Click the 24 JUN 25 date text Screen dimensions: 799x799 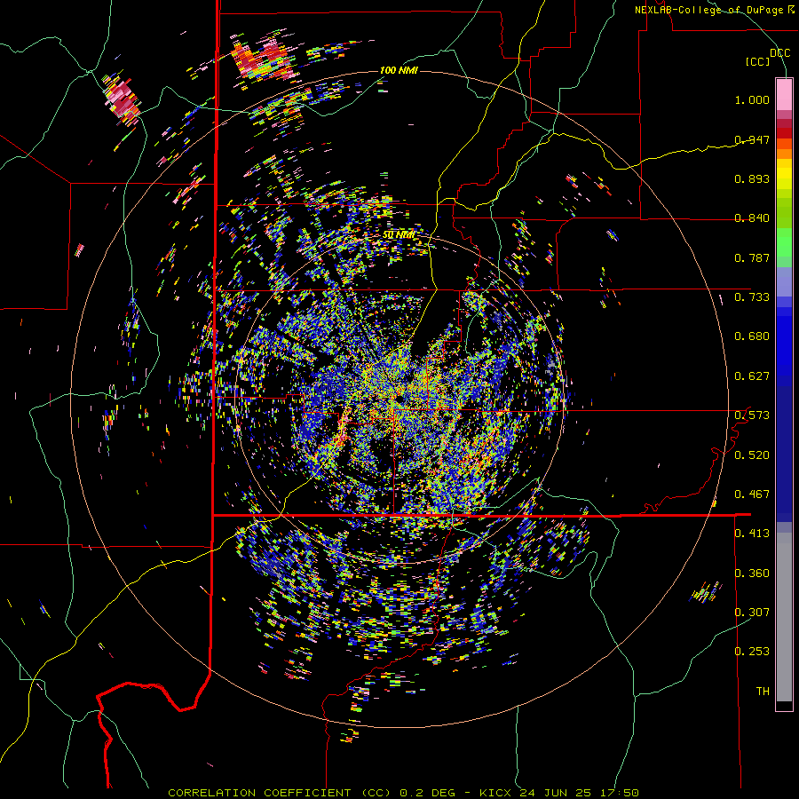556,793
